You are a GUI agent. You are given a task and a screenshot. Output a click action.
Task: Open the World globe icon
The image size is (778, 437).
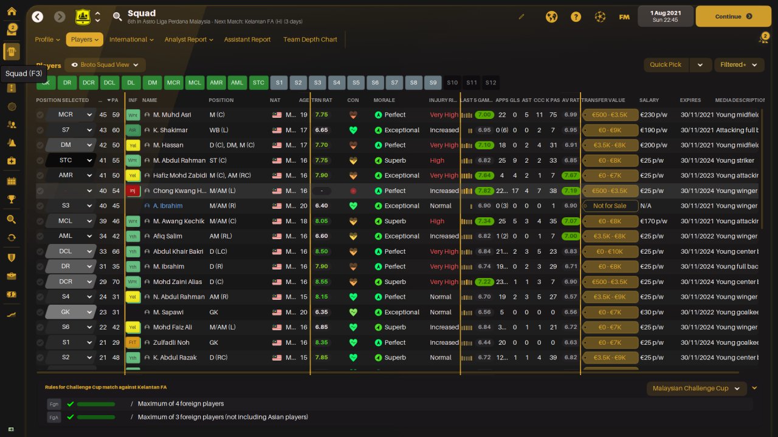551,17
